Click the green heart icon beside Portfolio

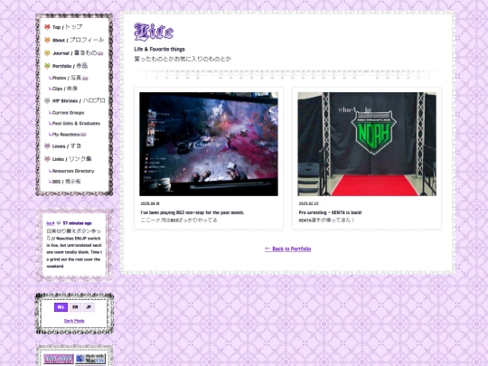coord(47,66)
